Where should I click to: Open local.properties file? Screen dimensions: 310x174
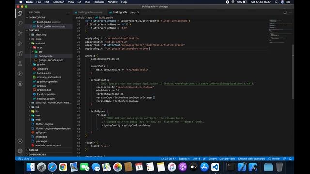point(46,94)
